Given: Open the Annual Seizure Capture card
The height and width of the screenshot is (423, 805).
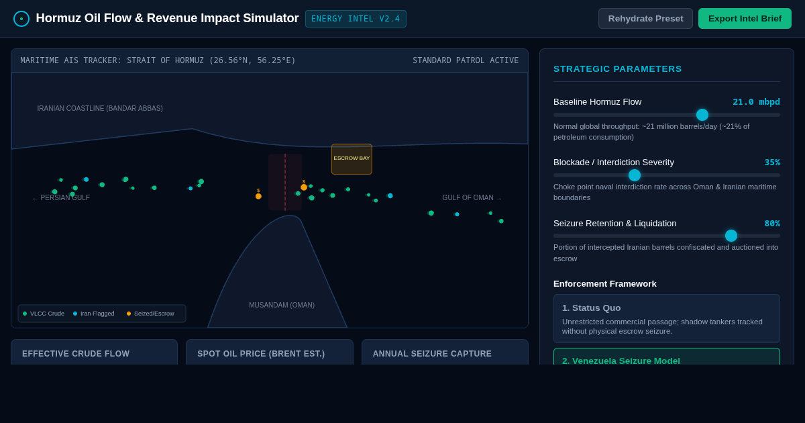Looking at the screenshot, I should [x=445, y=352].
